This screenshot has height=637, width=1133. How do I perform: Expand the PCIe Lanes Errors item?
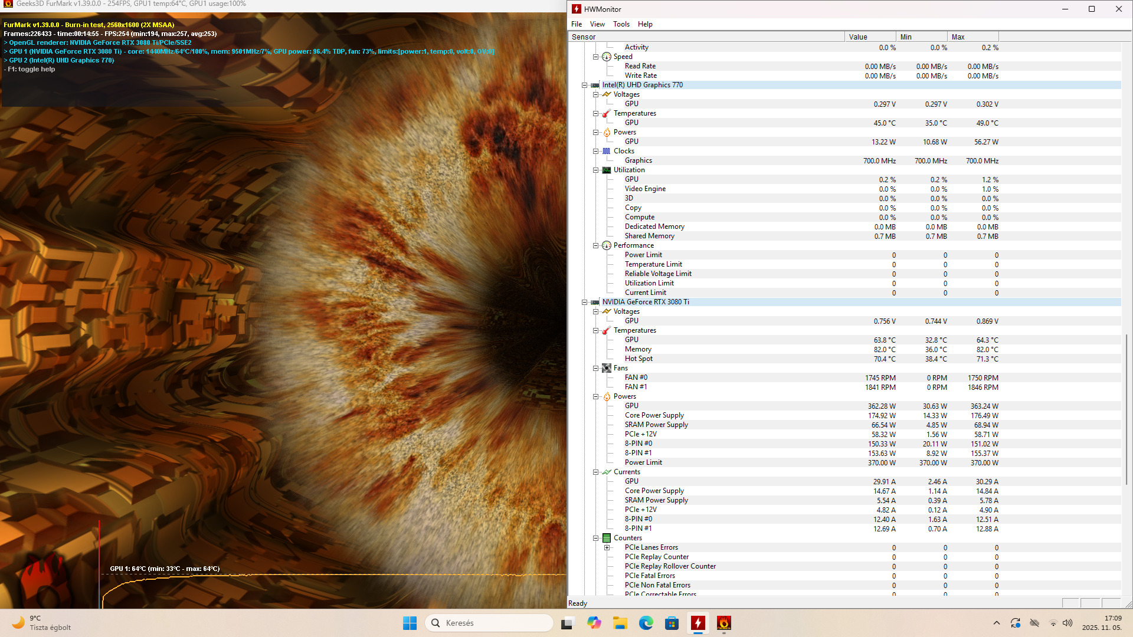click(607, 547)
